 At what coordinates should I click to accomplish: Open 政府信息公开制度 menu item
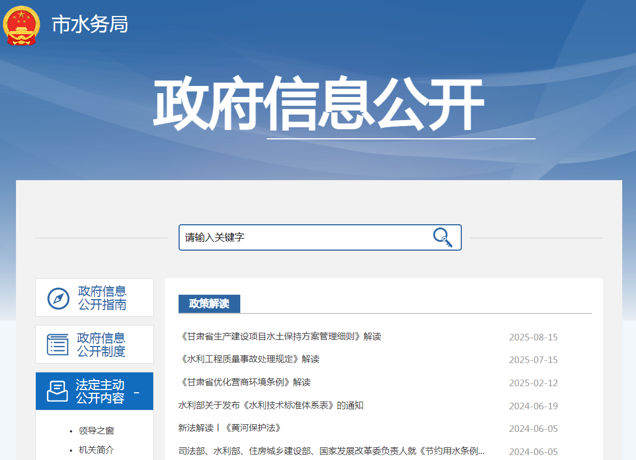(101, 344)
